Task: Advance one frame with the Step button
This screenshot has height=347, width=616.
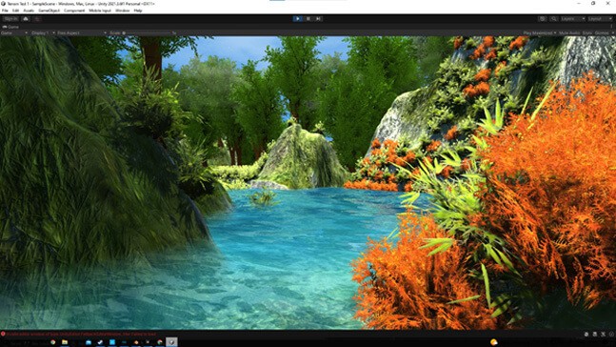Action: pos(318,18)
